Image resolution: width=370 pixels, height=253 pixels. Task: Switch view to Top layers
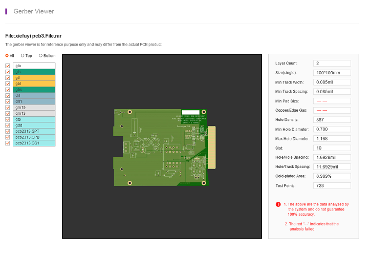pos(23,55)
